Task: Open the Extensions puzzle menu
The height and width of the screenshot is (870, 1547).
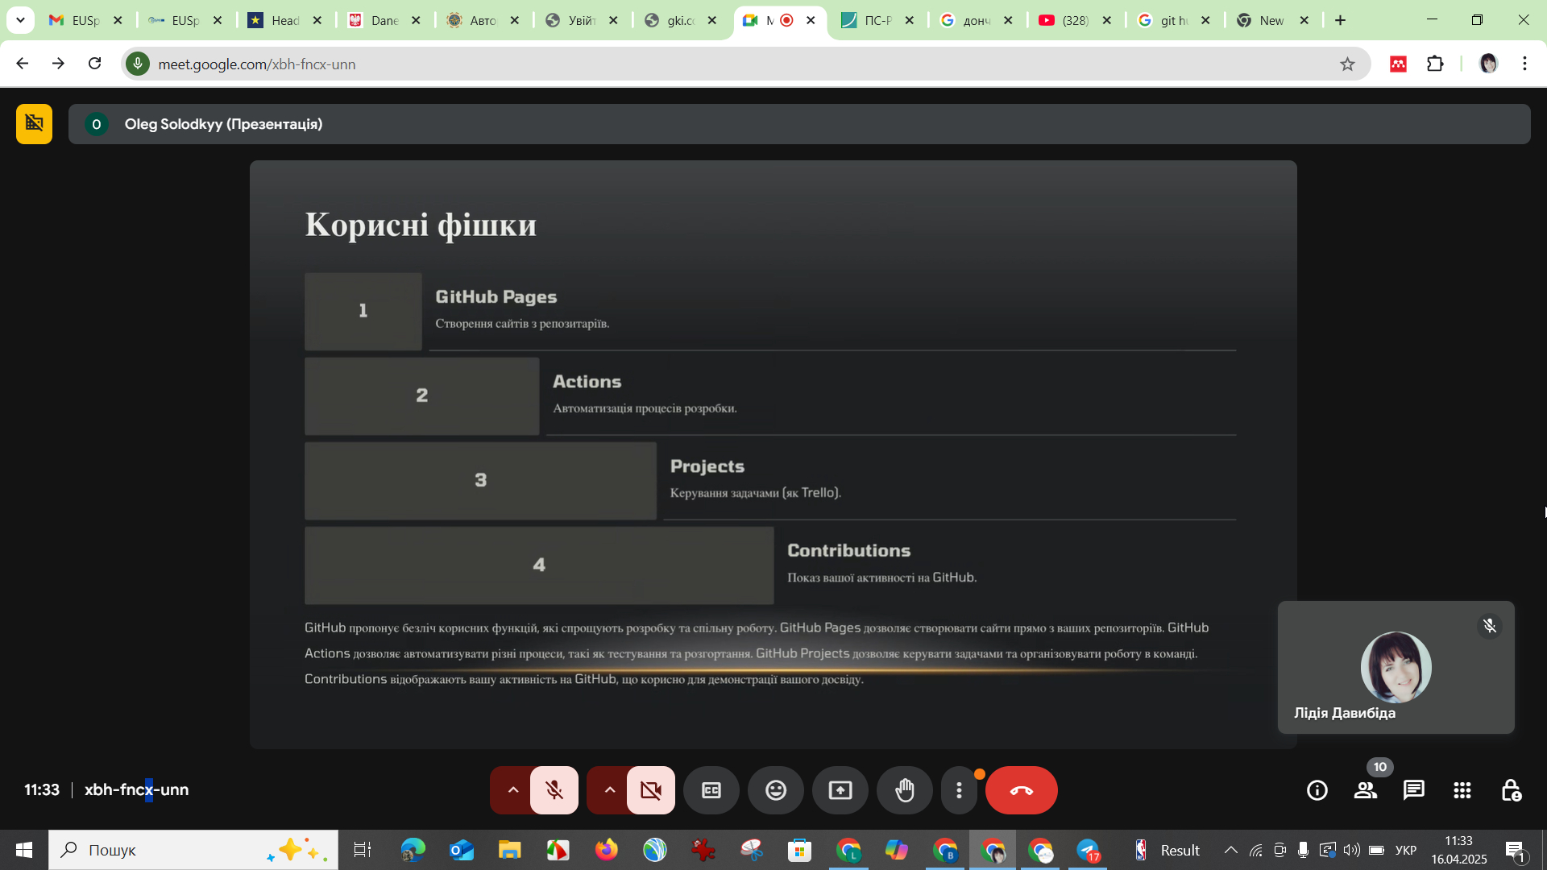Action: (1435, 64)
